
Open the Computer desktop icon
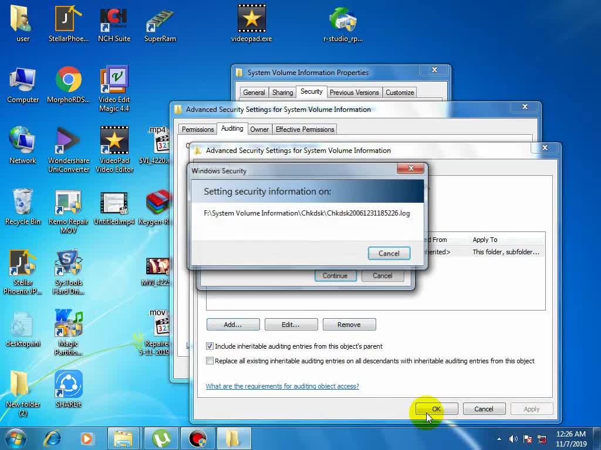click(x=23, y=85)
